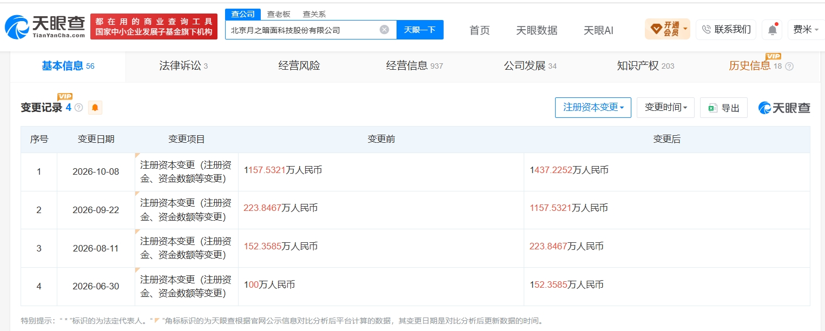This screenshot has width=825, height=331.
Task: Switch to 查关系 search tab
Action: tap(314, 14)
